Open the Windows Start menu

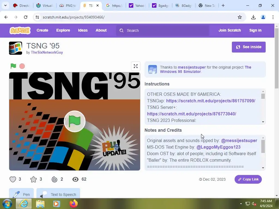pos(7,204)
